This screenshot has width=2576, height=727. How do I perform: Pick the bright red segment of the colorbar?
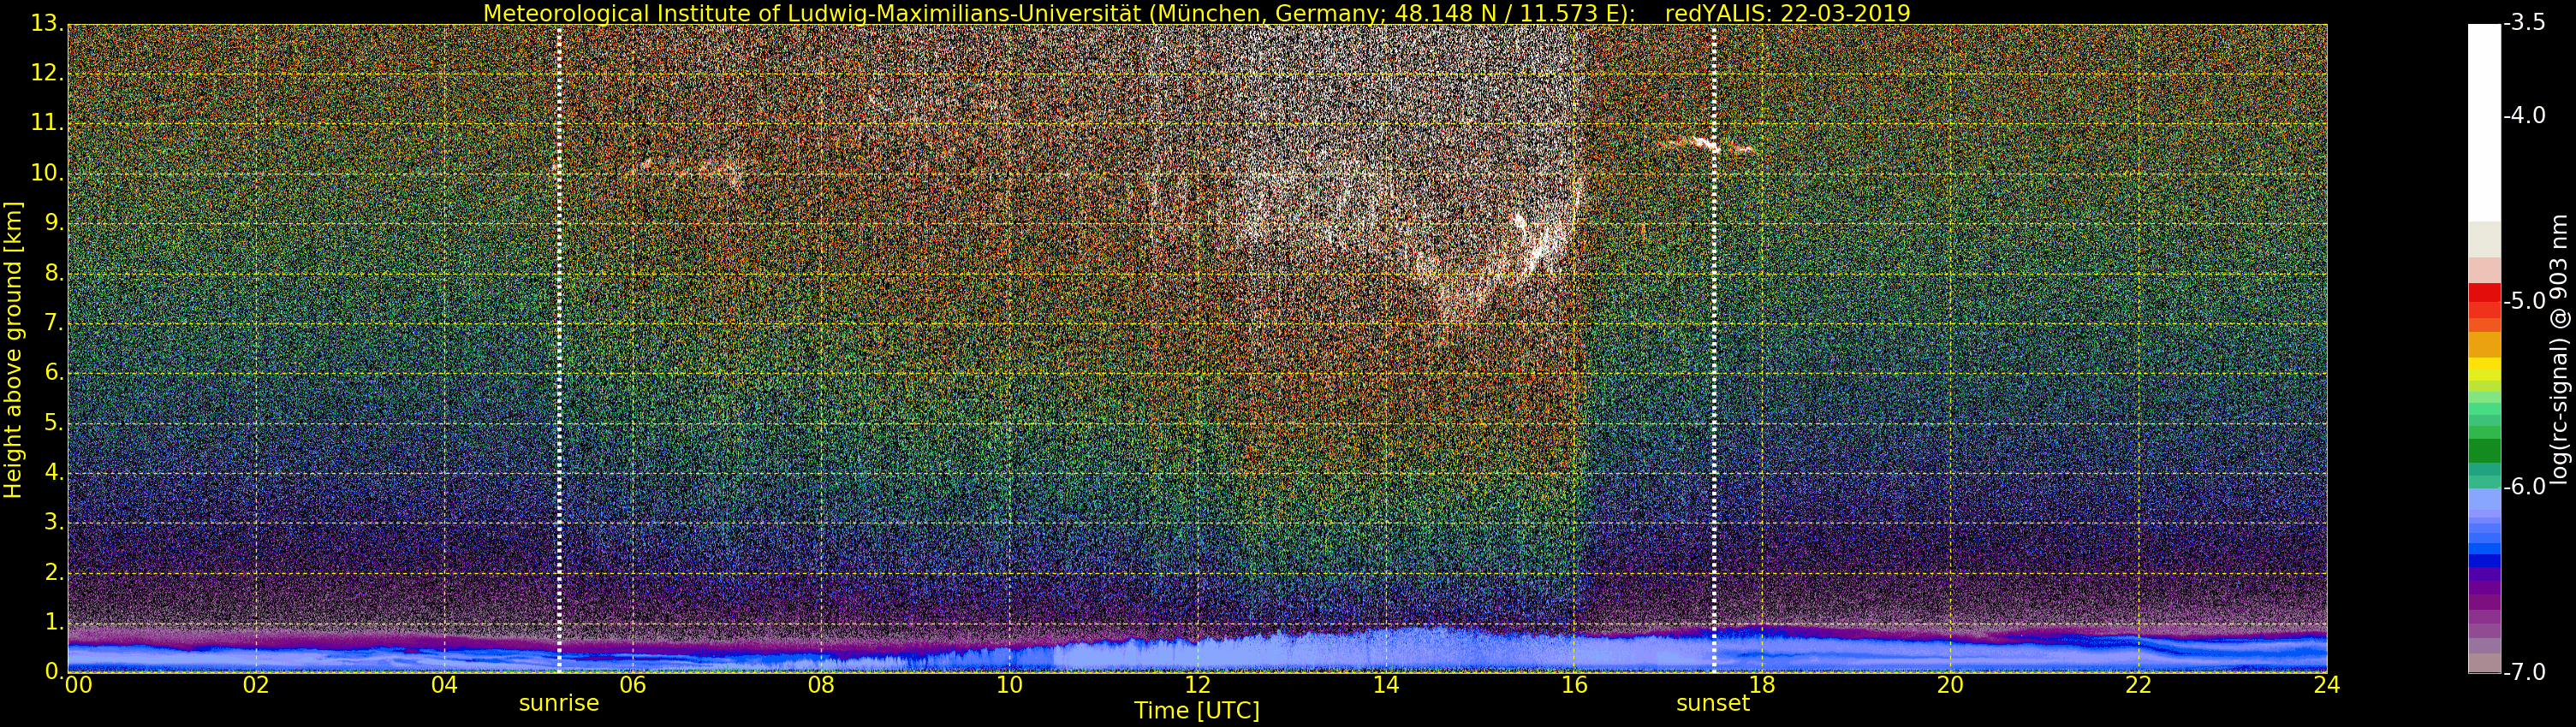click(2484, 293)
